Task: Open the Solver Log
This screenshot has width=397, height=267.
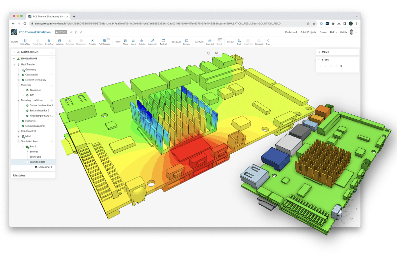Action: 35,157
